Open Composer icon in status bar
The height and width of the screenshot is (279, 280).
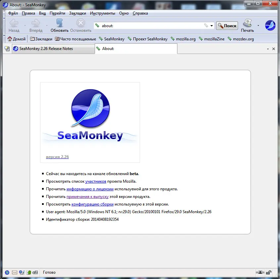click(x=22, y=272)
